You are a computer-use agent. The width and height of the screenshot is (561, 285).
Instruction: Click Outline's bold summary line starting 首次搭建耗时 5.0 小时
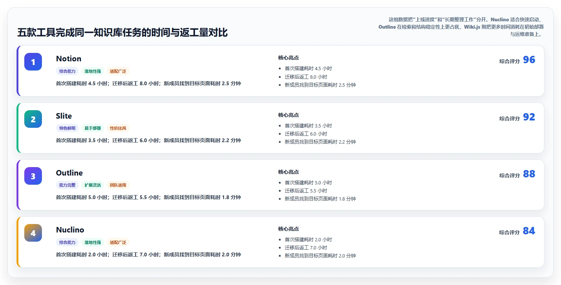pyautogui.click(x=148, y=197)
